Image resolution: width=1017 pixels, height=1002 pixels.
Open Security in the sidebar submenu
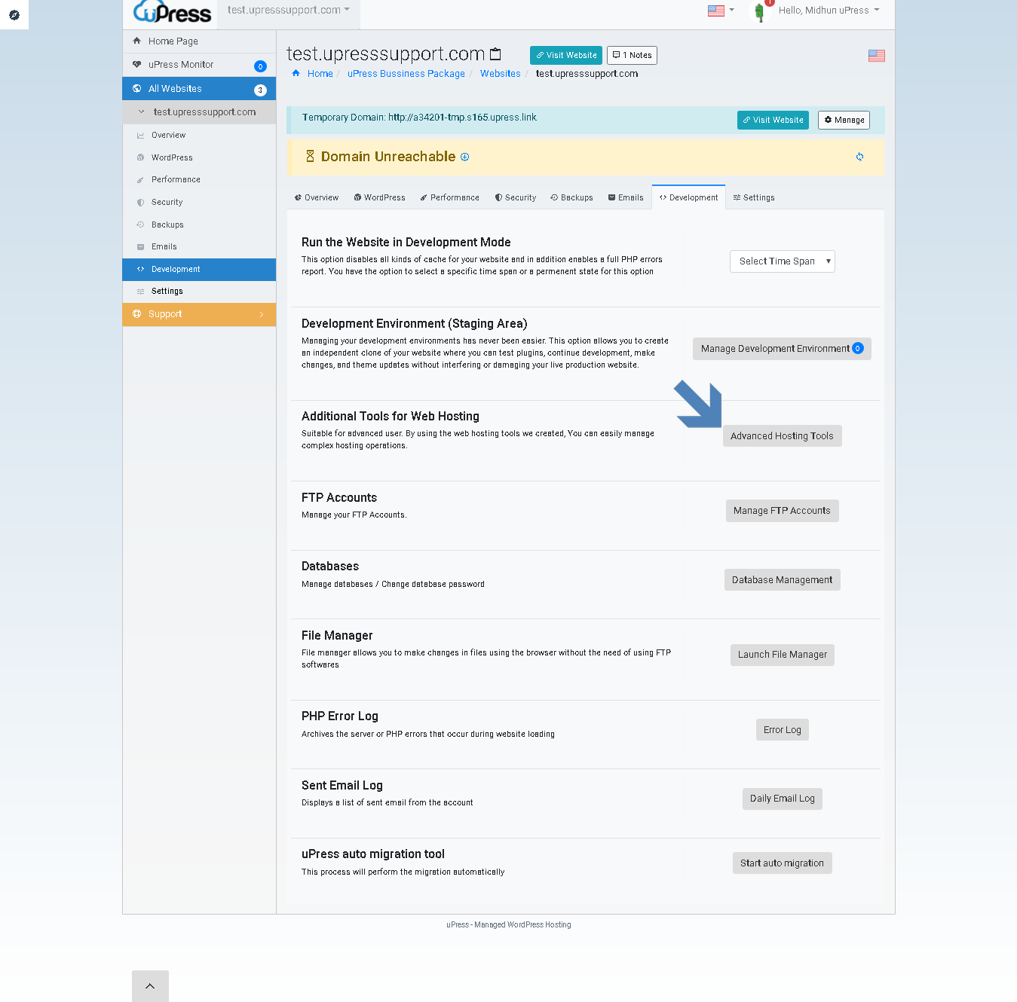(199, 202)
